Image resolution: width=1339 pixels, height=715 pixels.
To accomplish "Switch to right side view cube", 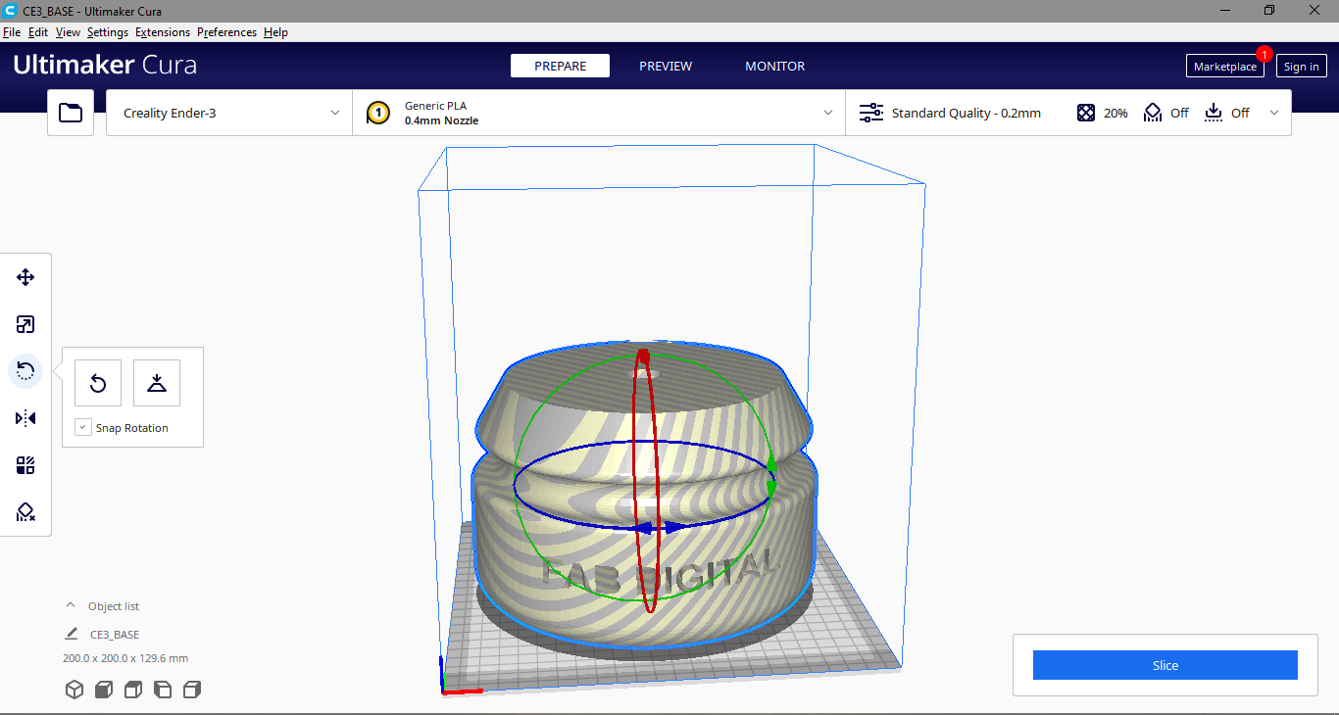I will 192,690.
